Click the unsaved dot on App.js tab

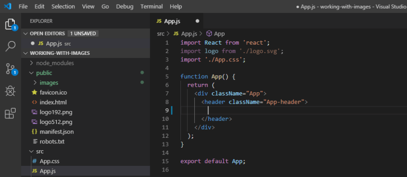pyautogui.click(x=197, y=21)
